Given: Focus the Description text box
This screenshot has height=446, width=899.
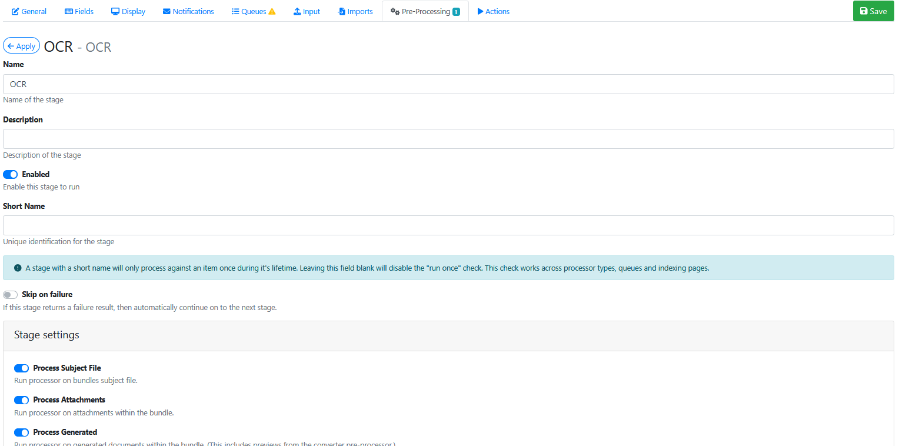Looking at the screenshot, I should pyautogui.click(x=448, y=139).
